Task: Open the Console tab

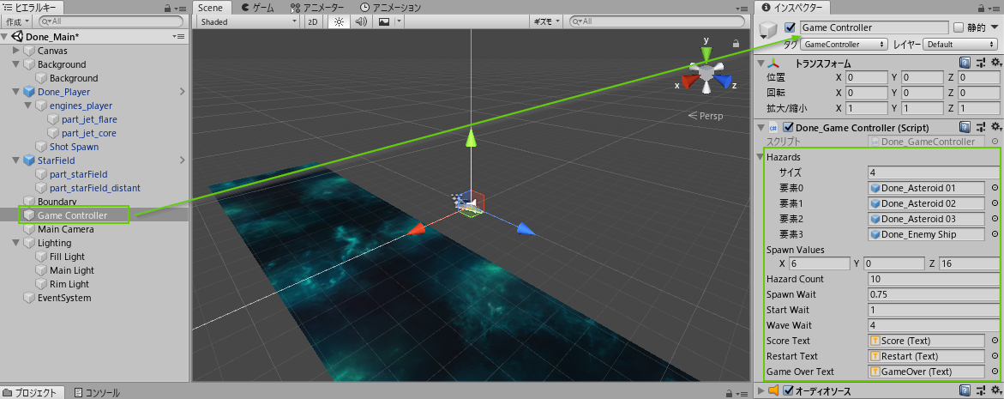Action: click(x=96, y=393)
